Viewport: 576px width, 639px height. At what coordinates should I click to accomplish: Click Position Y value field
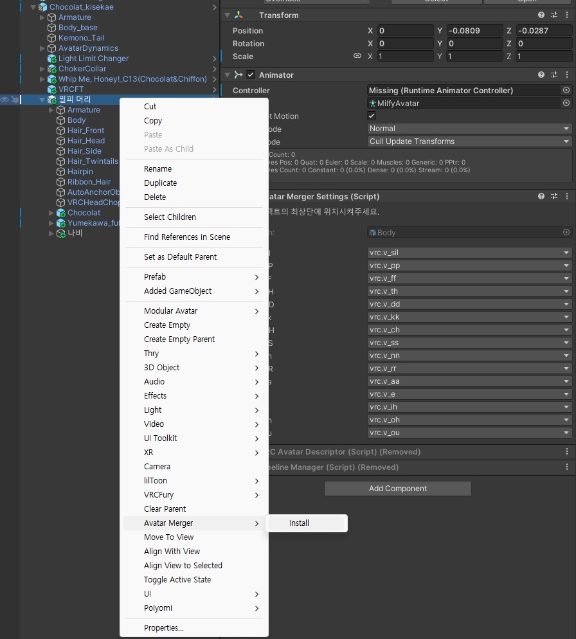point(474,31)
